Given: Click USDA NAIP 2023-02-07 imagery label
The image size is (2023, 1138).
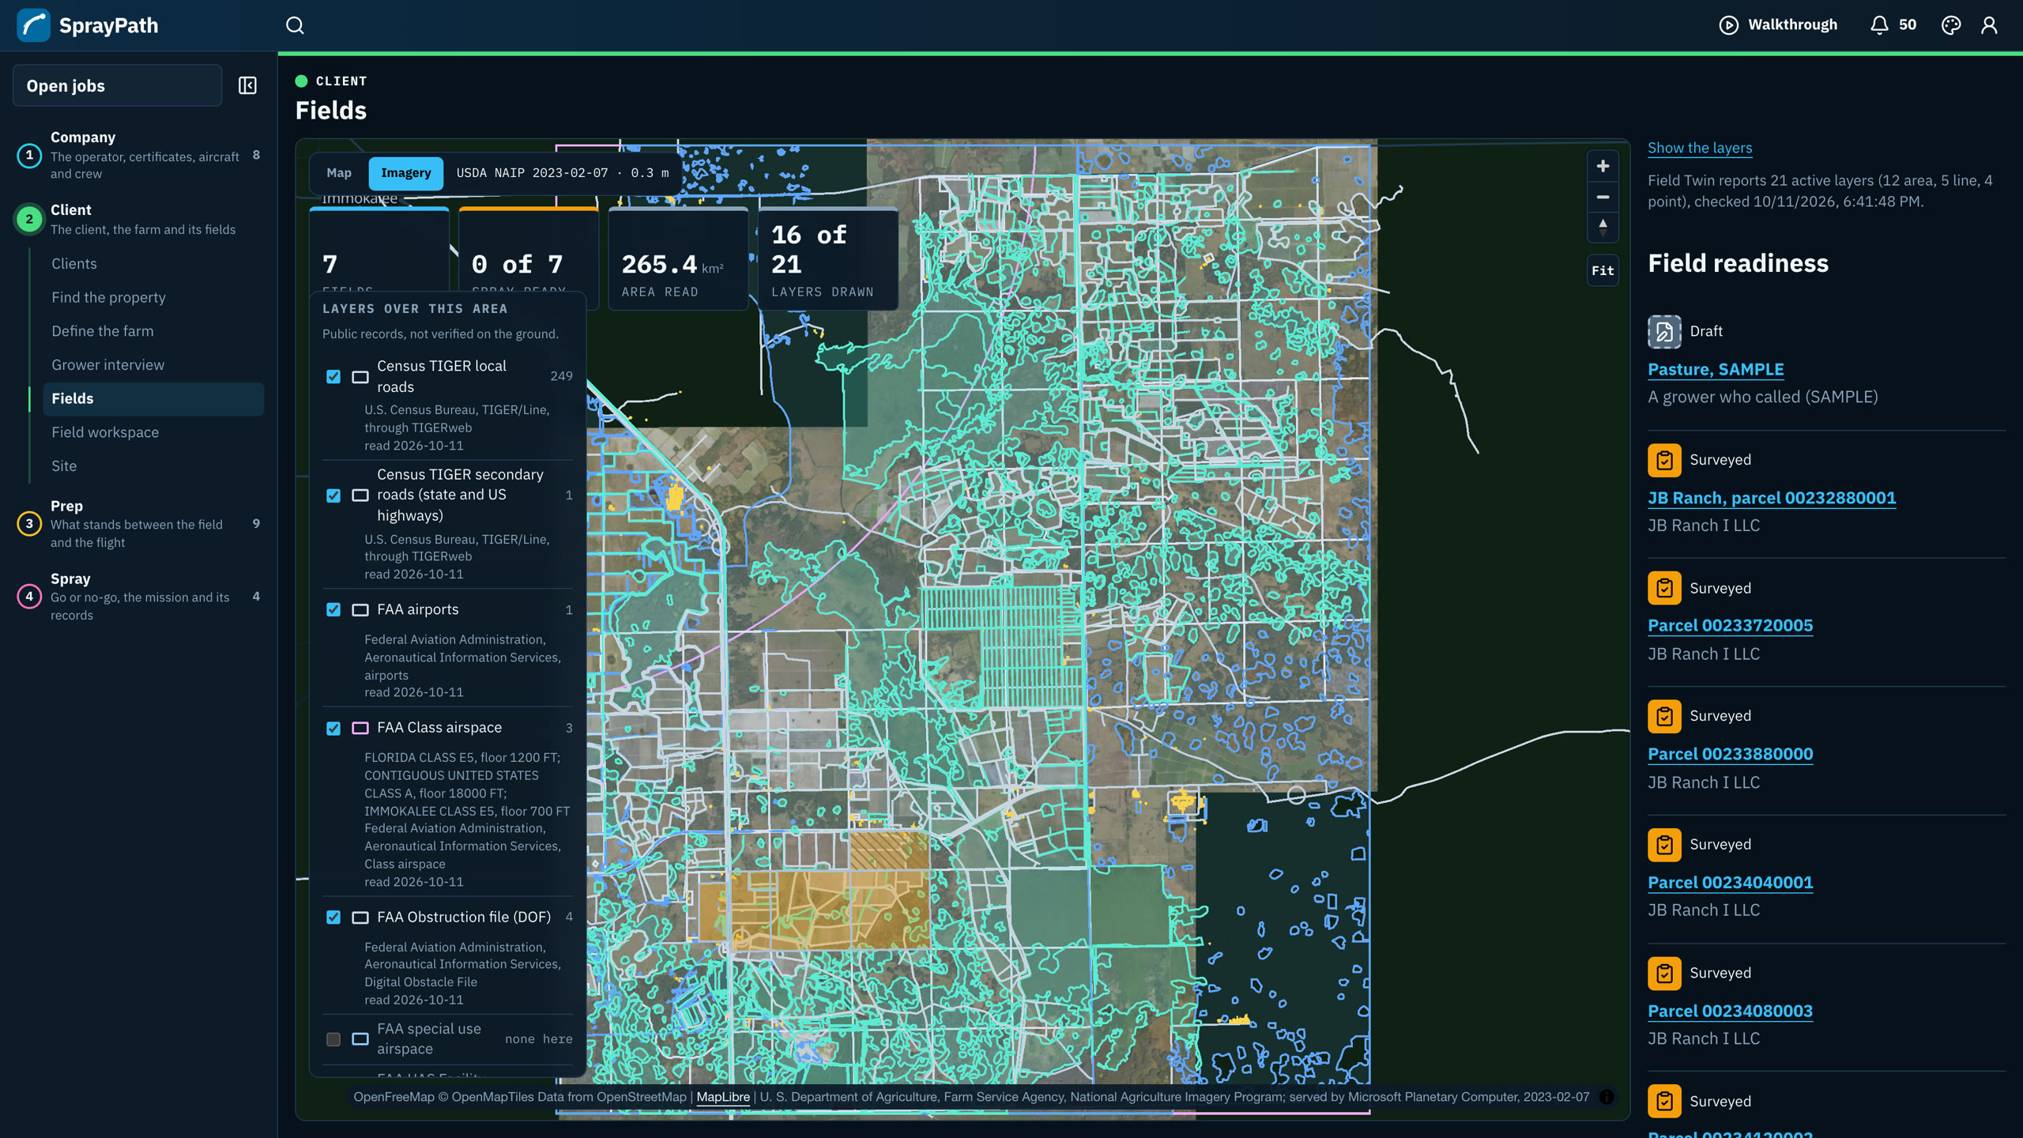Looking at the screenshot, I should click(562, 173).
